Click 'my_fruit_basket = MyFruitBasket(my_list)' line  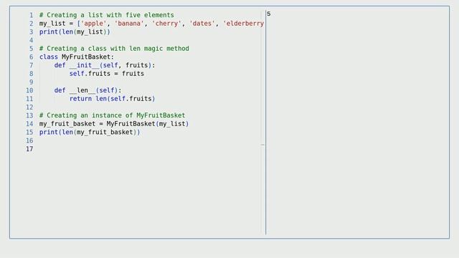[114, 124]
